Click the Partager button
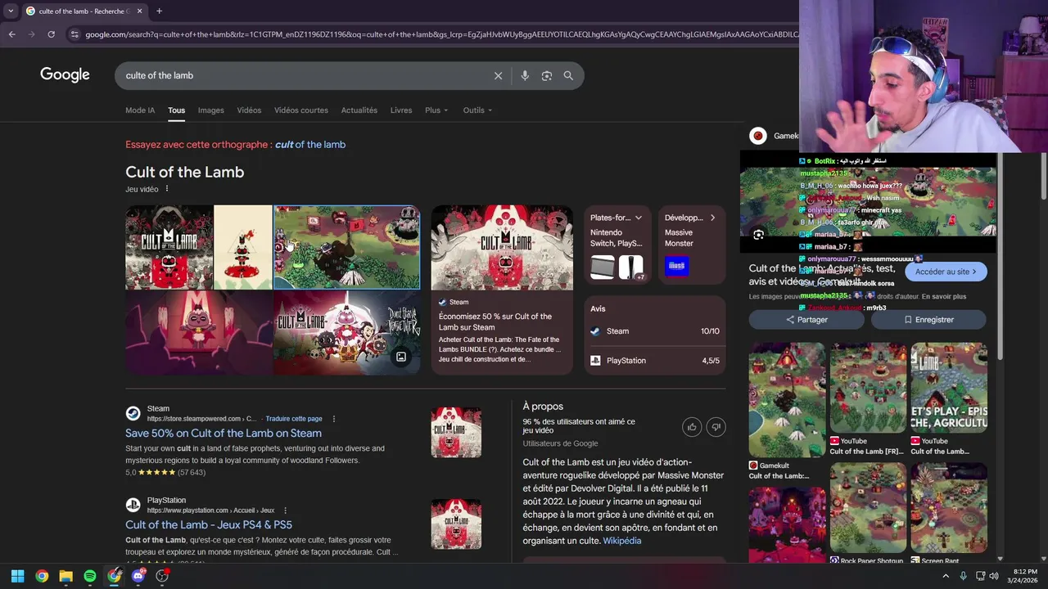 (x=806, y=320)
